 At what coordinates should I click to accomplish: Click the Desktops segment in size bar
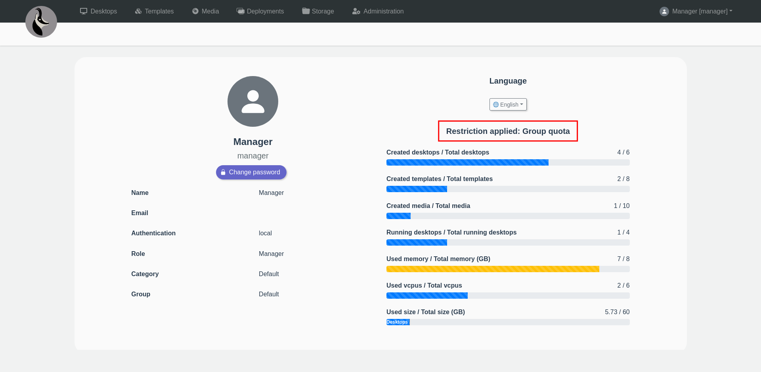(398, 322)
